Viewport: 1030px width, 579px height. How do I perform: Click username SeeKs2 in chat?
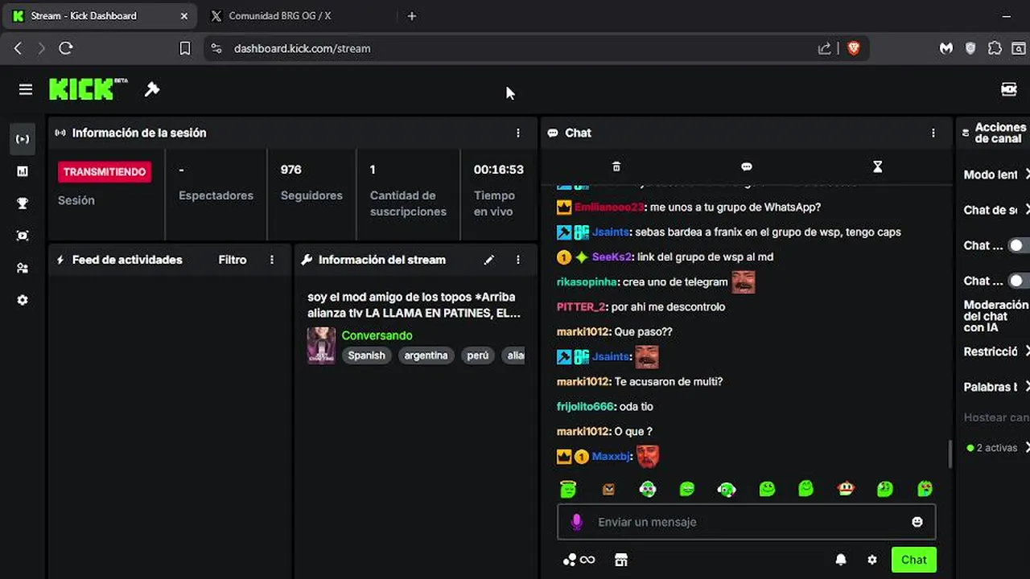pos(612,257)
